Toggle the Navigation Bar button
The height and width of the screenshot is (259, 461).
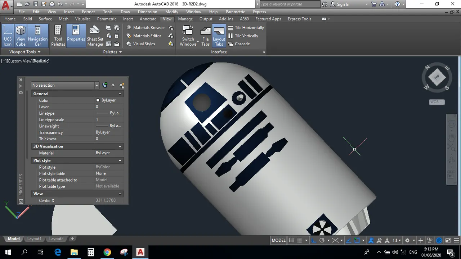pyautogui.click(x=37, y=36)
